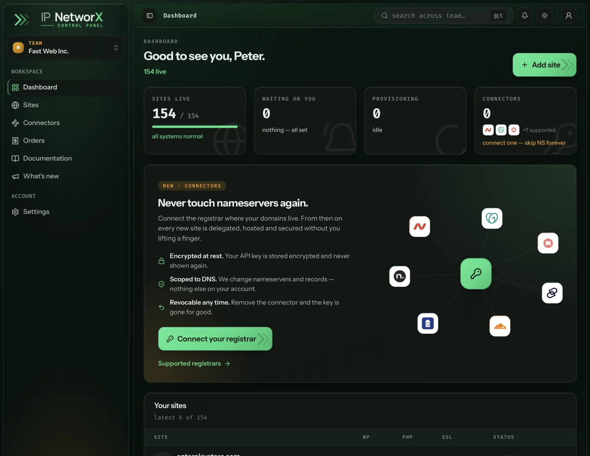590x456 pixels.
Task: Click the Namecheap tile in the diagram
Action: coord(420,227)
